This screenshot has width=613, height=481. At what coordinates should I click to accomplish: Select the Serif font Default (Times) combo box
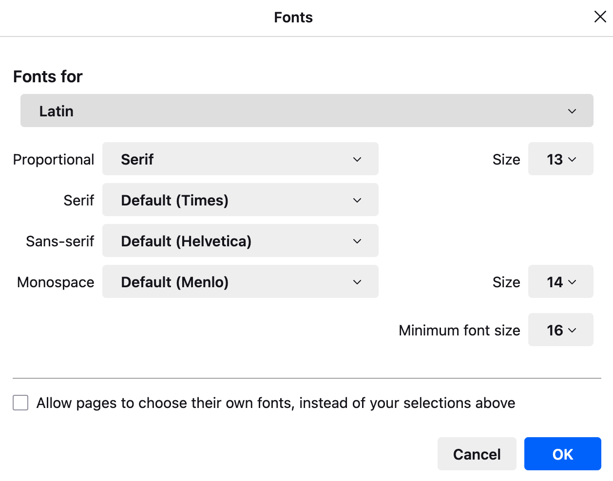click(x=240, y=200)
